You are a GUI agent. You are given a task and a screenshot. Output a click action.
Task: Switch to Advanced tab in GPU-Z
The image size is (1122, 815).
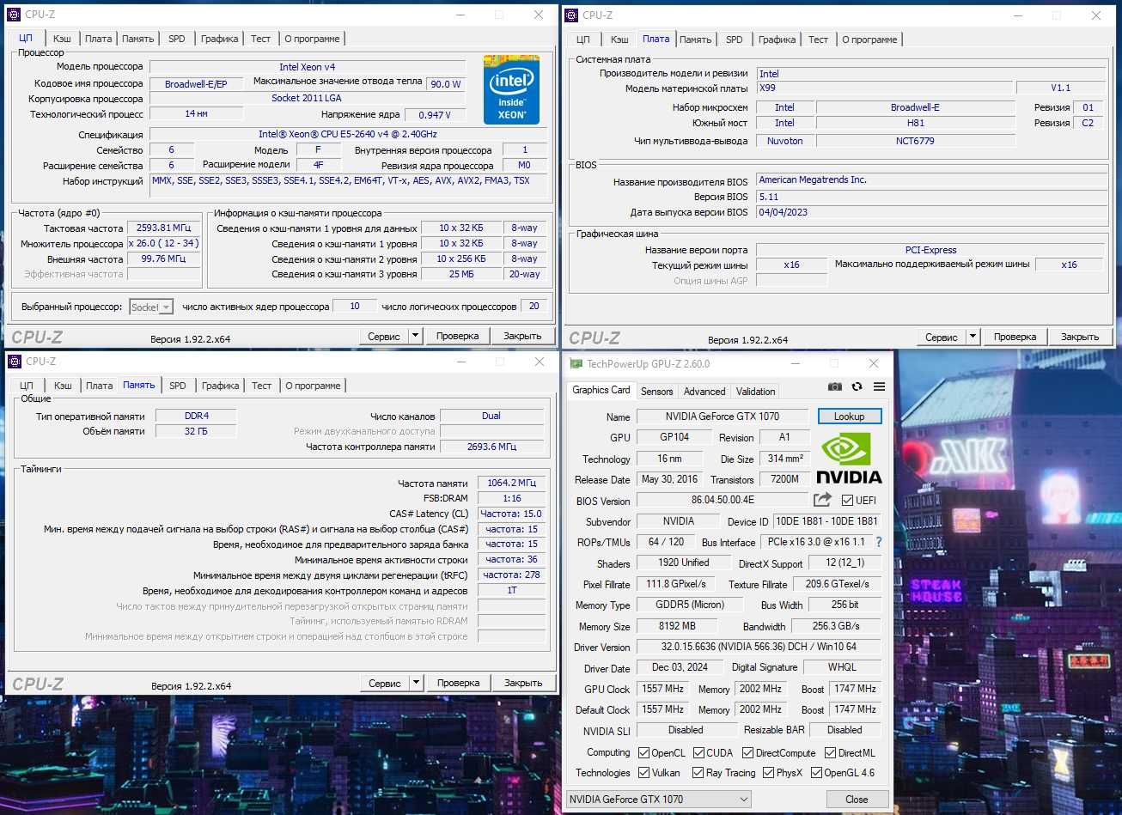click(x=704, y=391)
